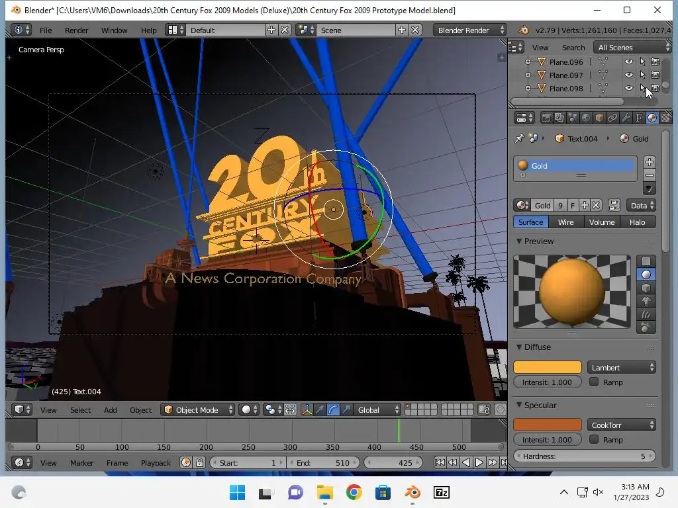678x508 pixels.
Task: Set preview shape to flat plane
Action: 646,261
